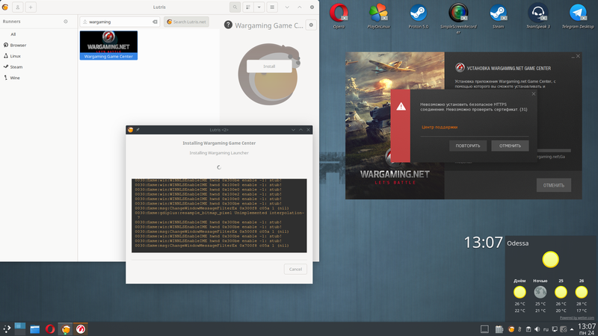The height and width of the screenshot is (336, 598).
Task: Open the volume icon in system tray
Action: (x=537, y=329)
